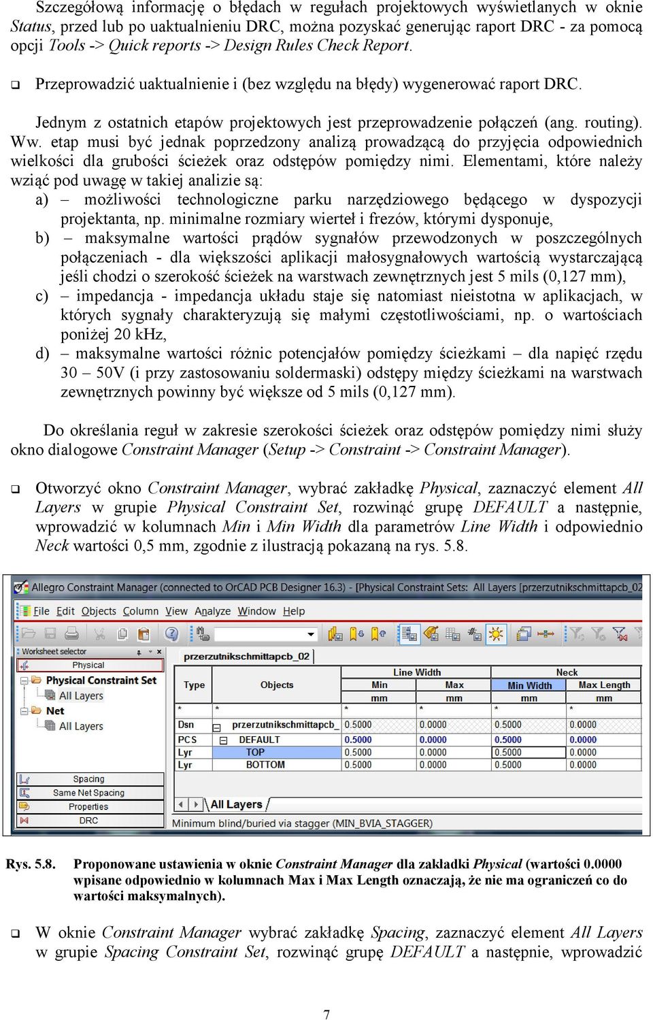Click the Line Width Max column header
The height and width of the screenshot is (1020, 653).
click(x=454, y=685)
